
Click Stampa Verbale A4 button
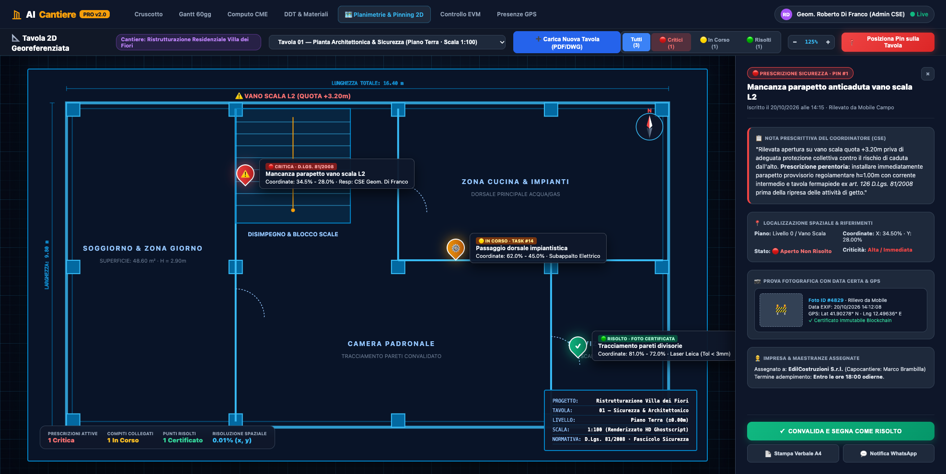793,453
